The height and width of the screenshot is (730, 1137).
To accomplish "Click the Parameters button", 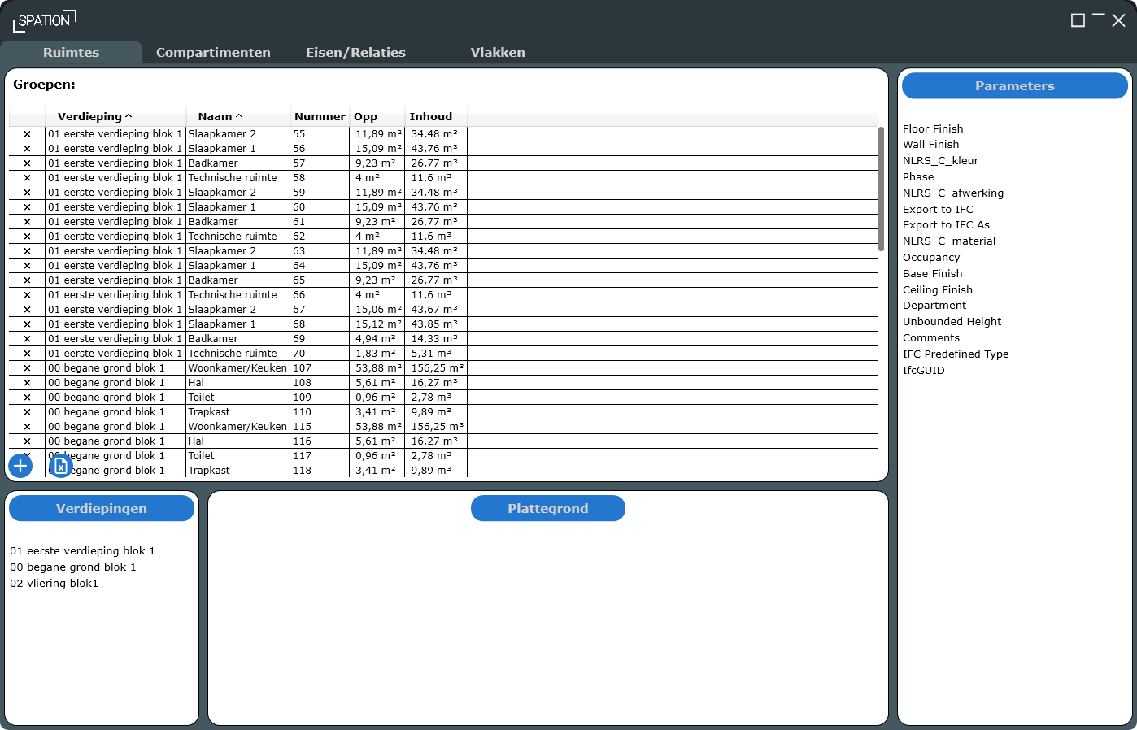I will (1015, 85).
